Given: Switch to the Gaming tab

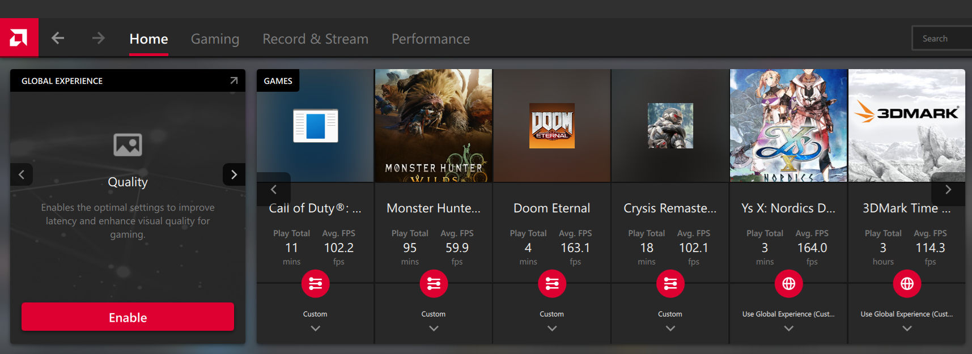Looking at the screenshot, I should 215,39.
